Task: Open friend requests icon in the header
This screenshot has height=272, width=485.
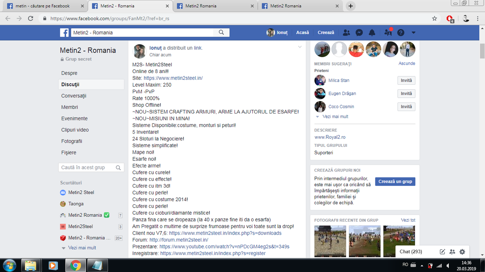Action: tap(346, 33)
